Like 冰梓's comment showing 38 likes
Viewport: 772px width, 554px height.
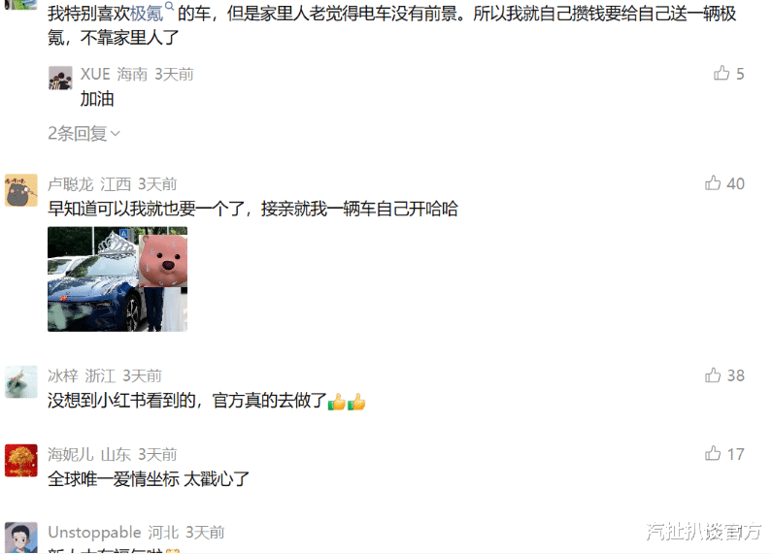pos(713,375)
